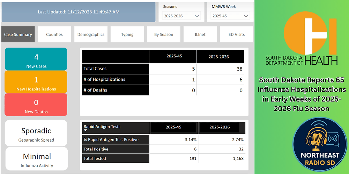The image size is (349, 174).
Task: Click the Minimal Influenza Activity card
Action: pyautogui.click(x=36, y=159)
